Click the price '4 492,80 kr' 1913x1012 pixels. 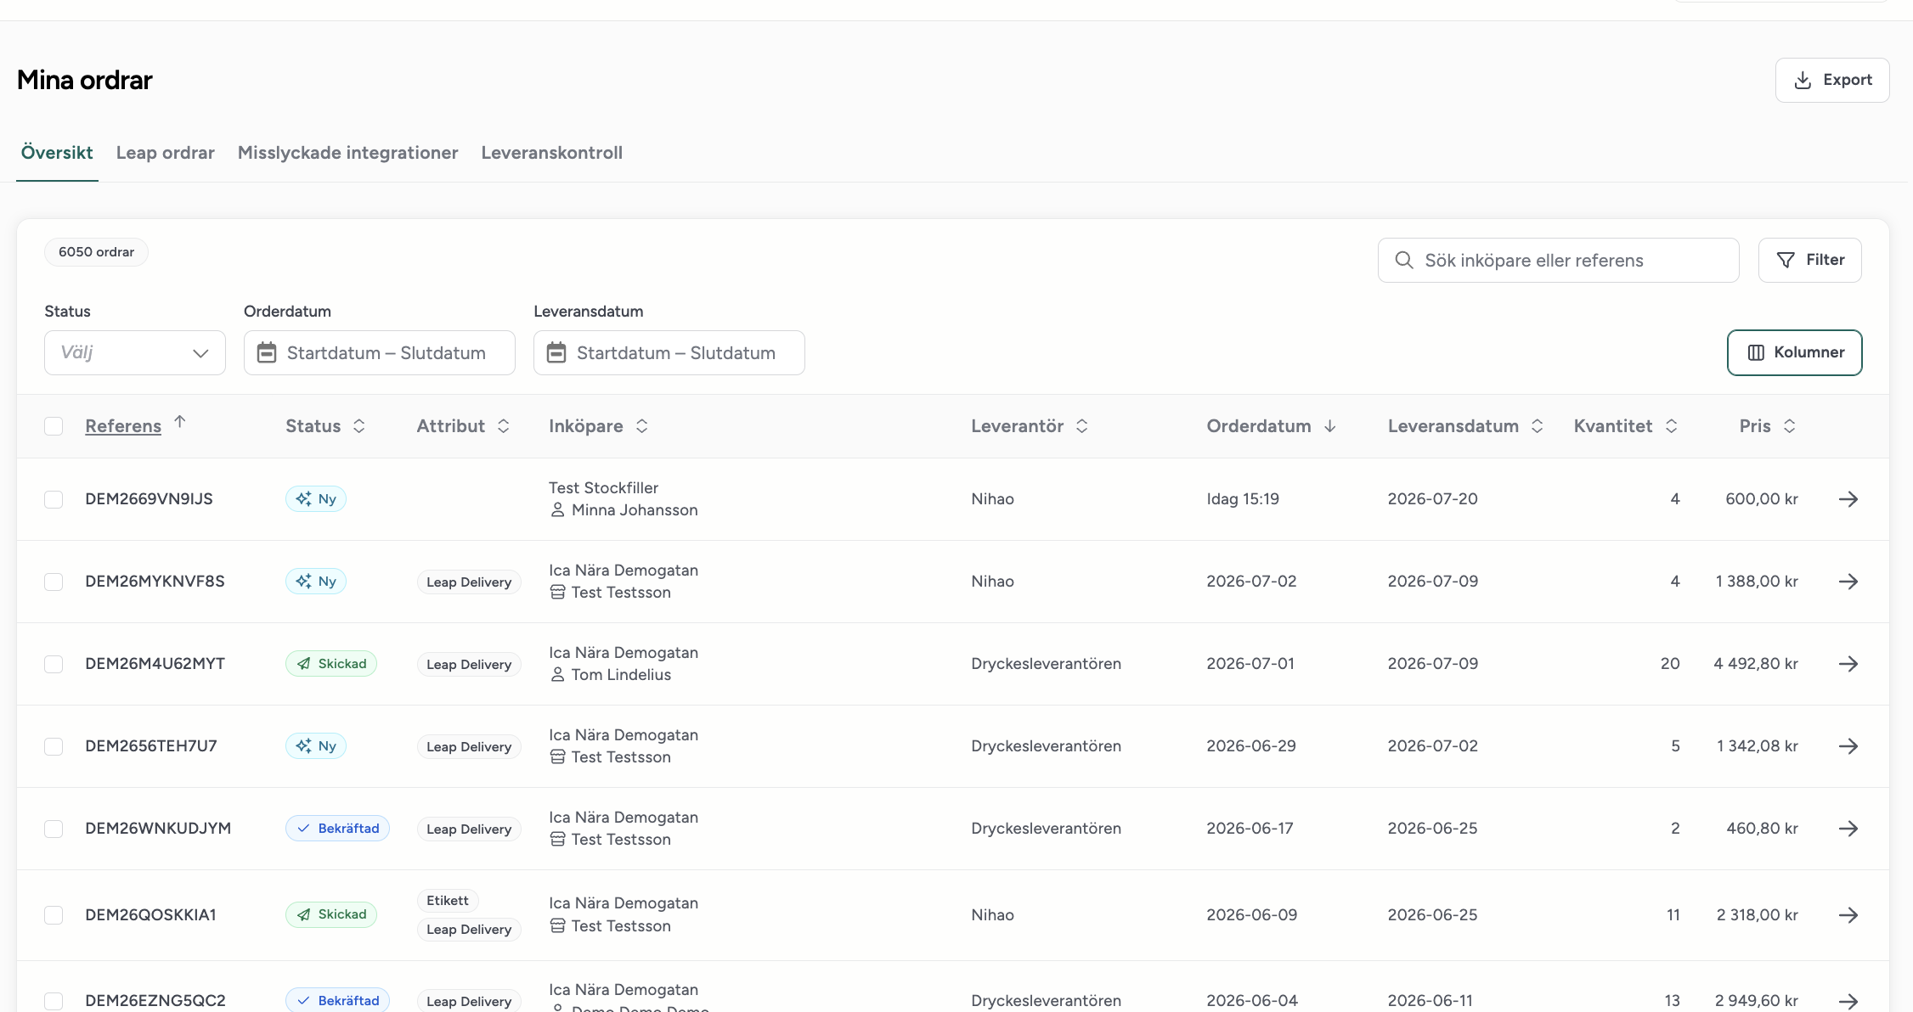tap(1756, 664)
